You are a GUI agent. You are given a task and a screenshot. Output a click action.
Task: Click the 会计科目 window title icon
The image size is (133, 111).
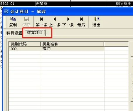(x=6, y=11)
